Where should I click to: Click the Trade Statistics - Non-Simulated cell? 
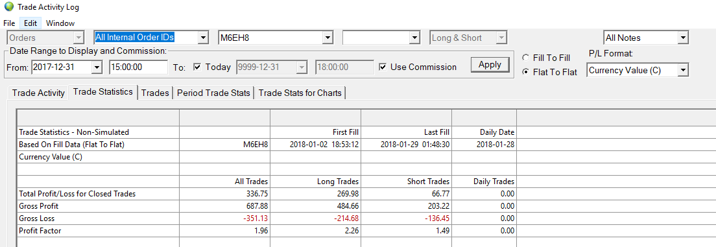tap(98, 132)
